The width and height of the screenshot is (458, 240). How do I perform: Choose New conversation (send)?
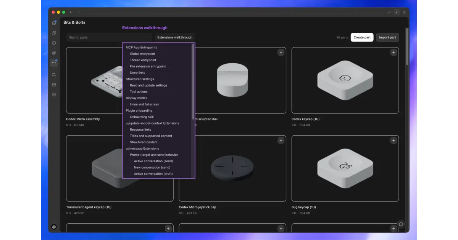(x=152, y=168)
